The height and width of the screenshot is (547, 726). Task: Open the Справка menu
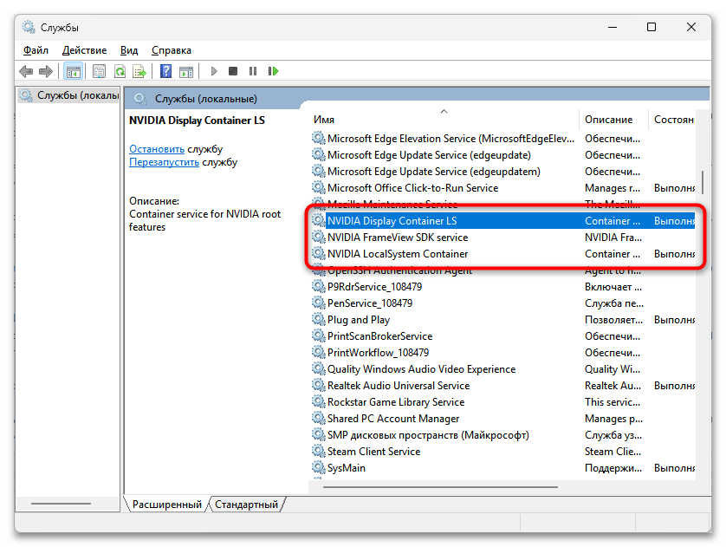pyautogui.click(x=172, y=50)
